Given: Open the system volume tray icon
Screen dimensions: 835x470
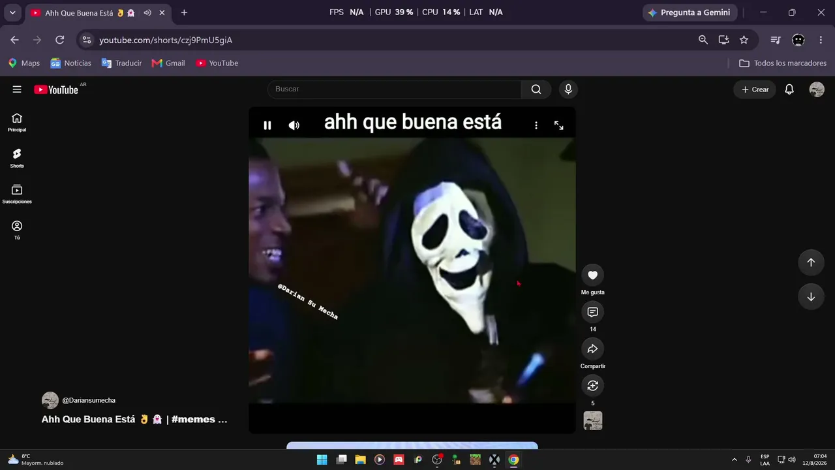Looking at the screenshot, I should point(792,460).
